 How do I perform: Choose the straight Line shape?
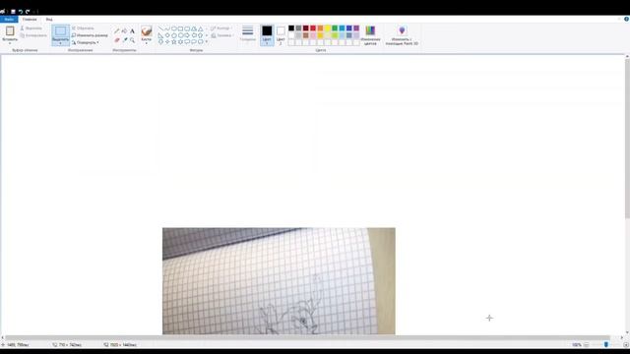[x=160, y=29]
